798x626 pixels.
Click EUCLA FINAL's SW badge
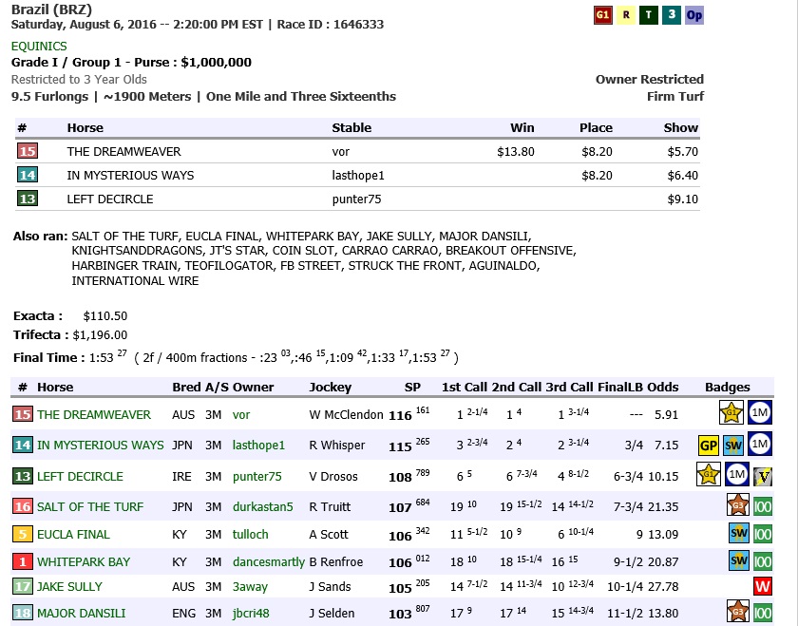tap(739, 533)
